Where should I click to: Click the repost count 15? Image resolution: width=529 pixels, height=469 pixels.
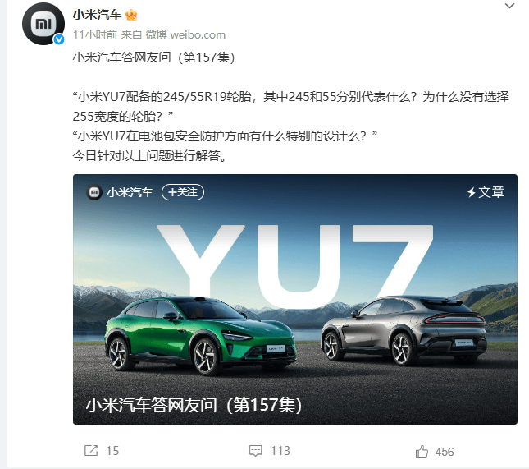[112, 451]
